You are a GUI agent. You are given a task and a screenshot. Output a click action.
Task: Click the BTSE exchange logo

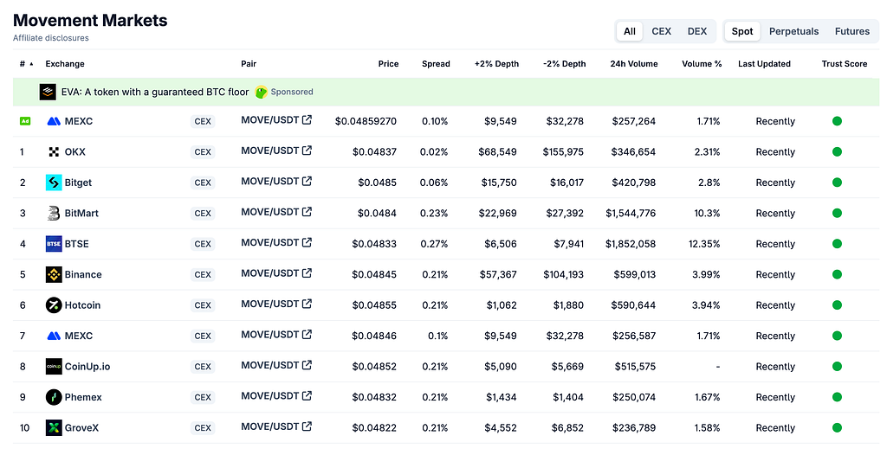coord(54,244)
